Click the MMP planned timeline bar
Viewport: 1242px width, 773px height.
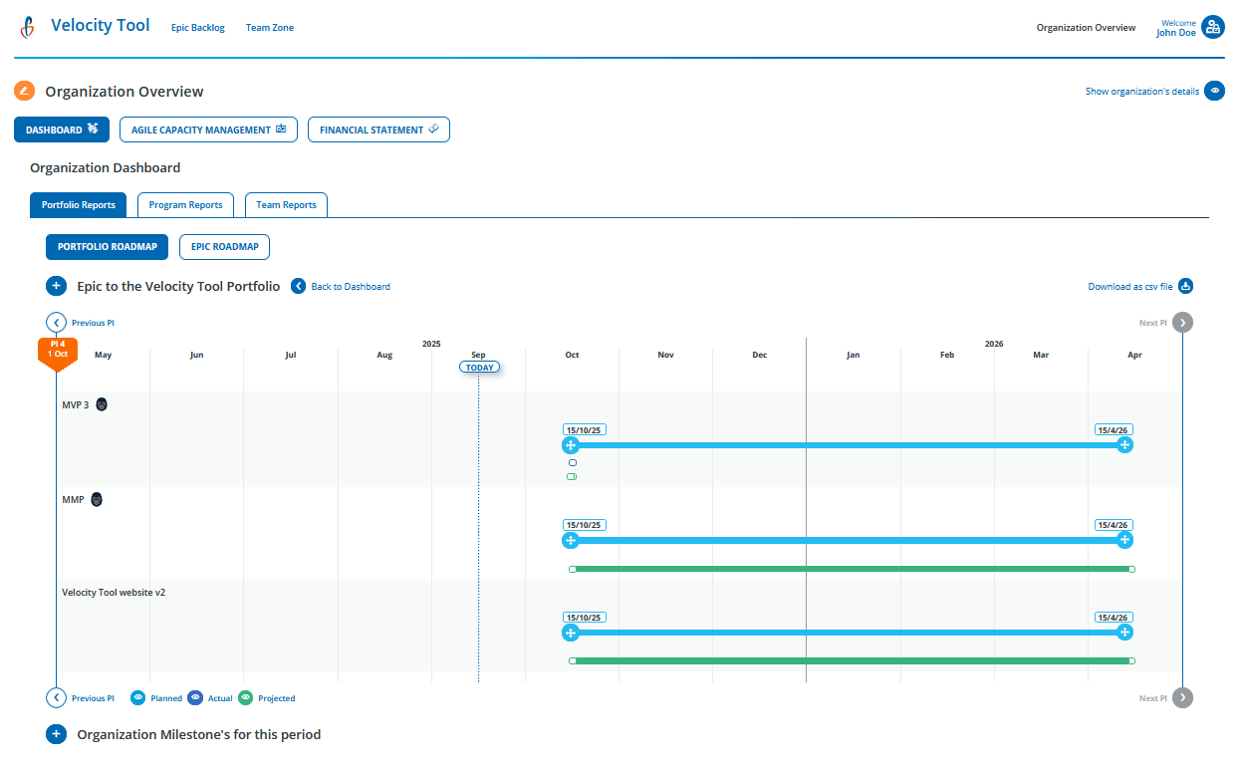pyautogui.click(x=847, y=539)
